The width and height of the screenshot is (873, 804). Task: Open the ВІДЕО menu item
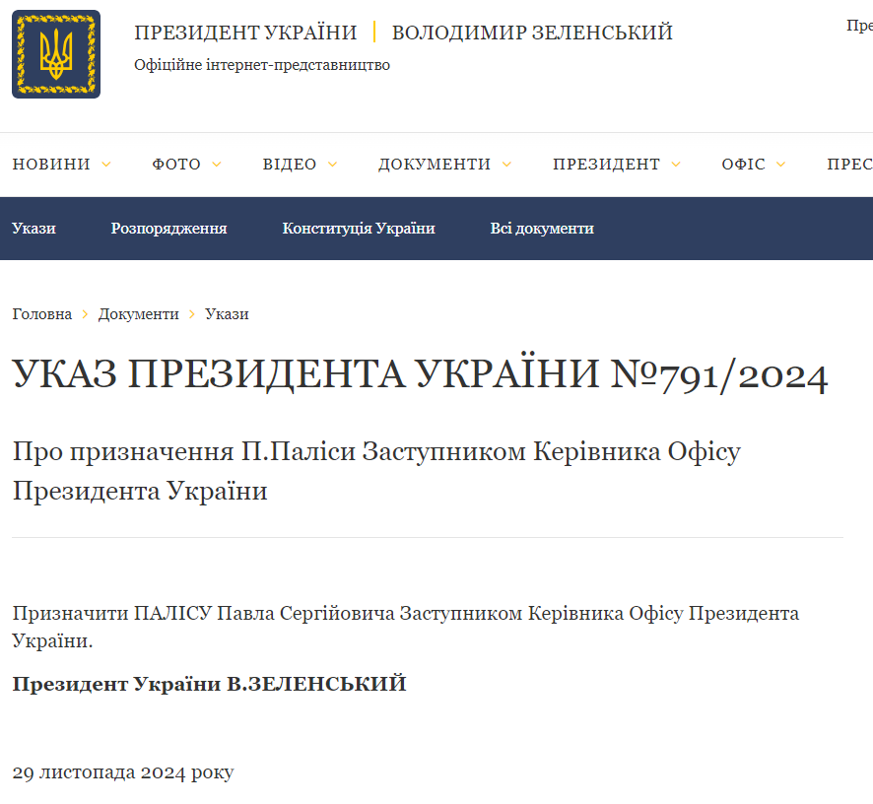point(292,165)
